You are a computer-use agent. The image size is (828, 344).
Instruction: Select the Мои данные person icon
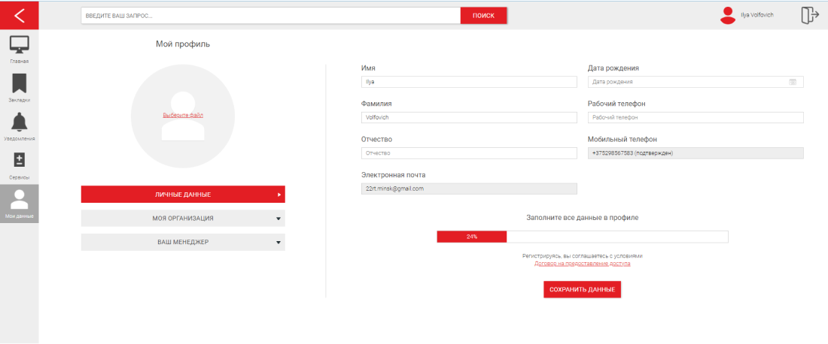(x=20, y=201)
